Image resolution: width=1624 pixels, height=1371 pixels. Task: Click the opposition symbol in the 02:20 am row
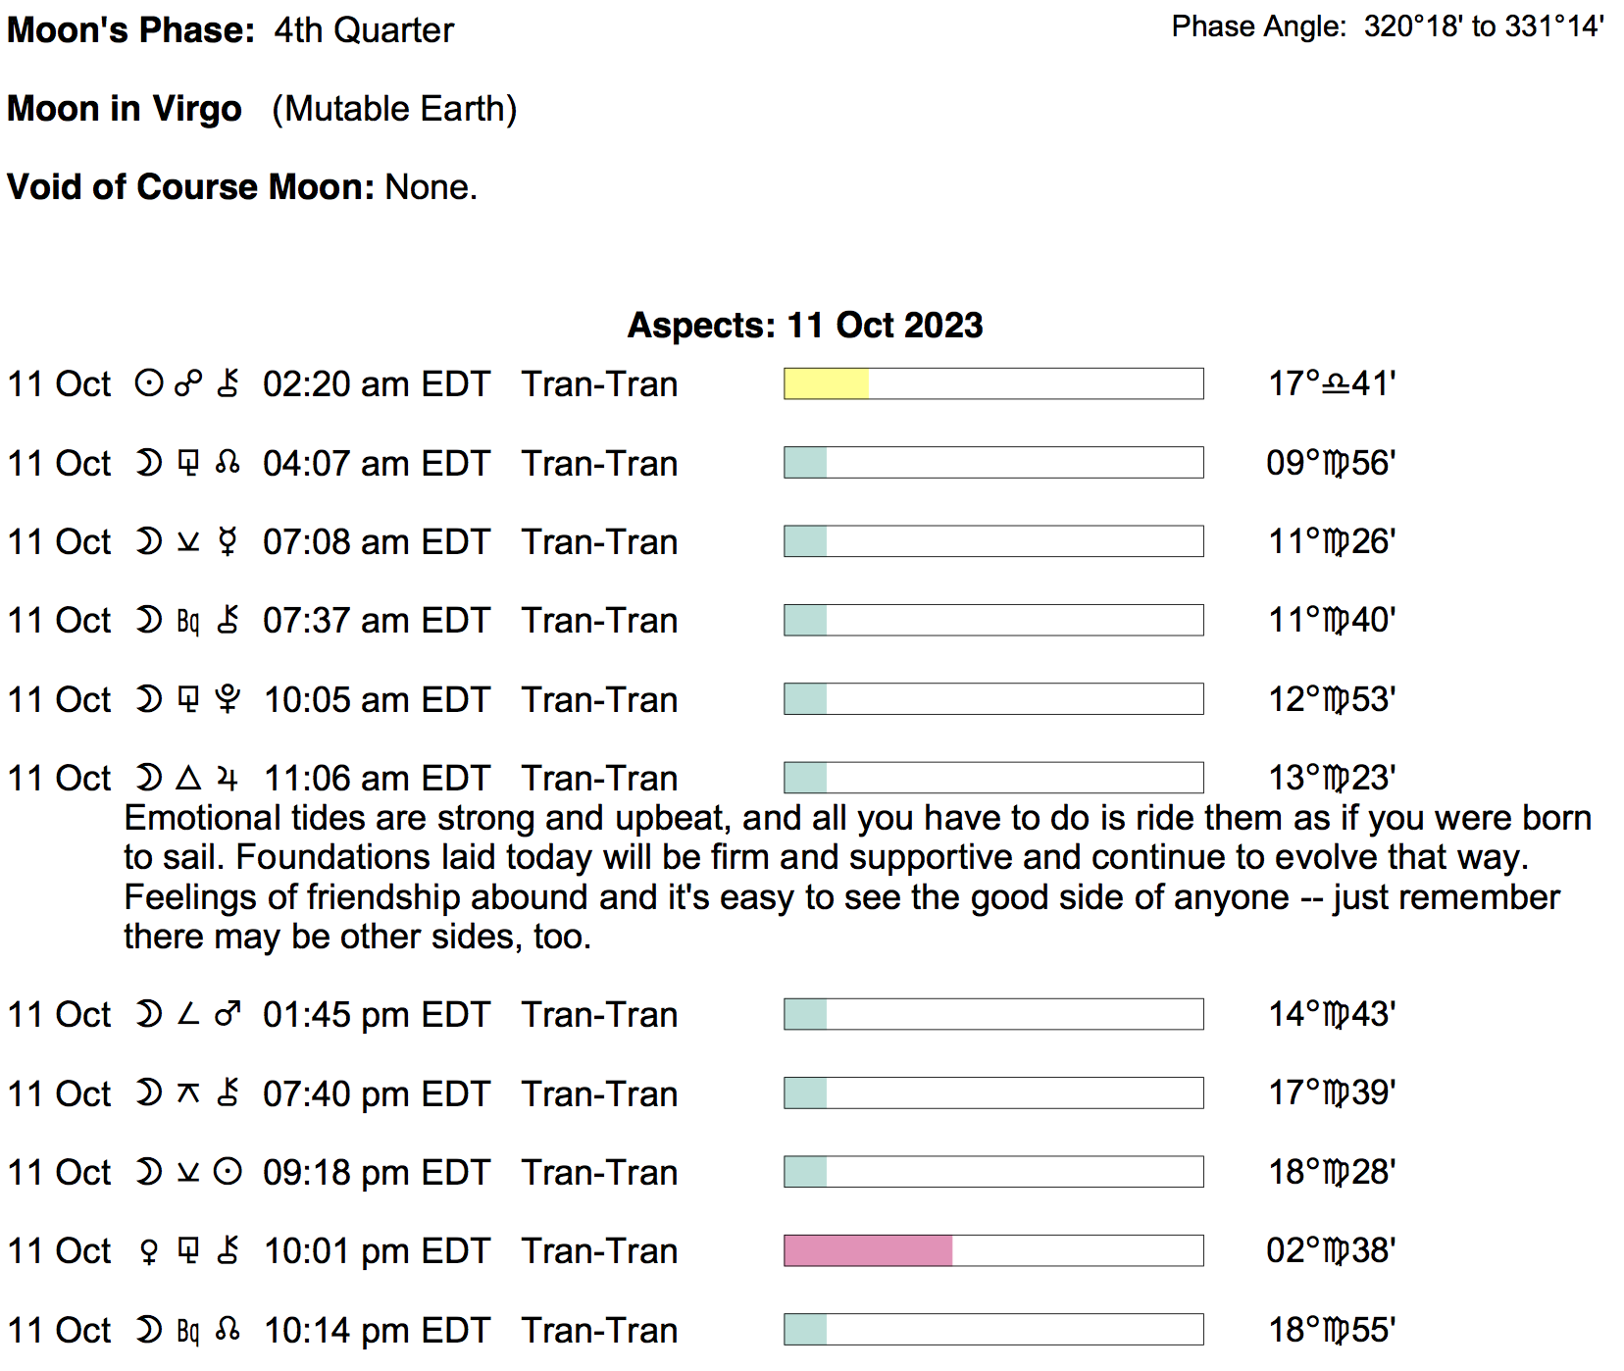coord(188,383)
